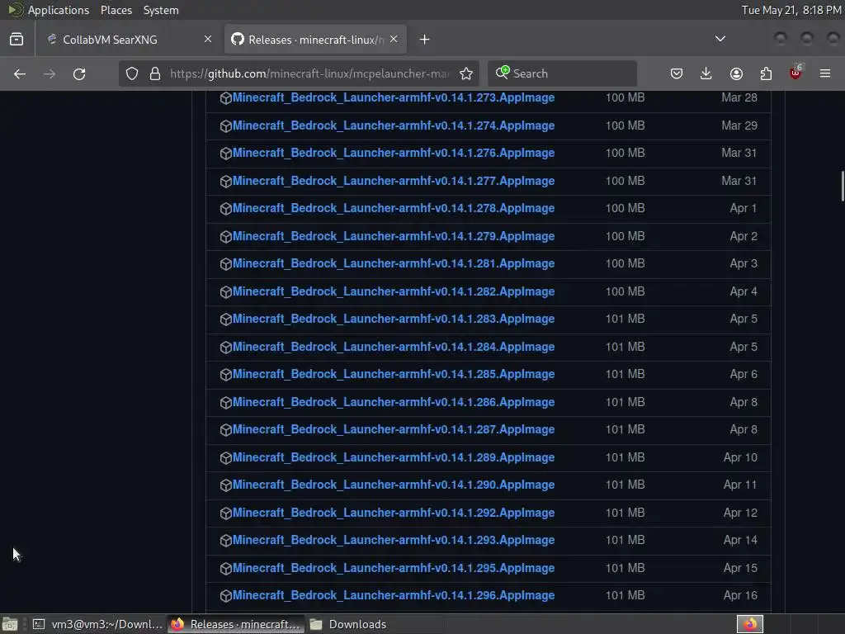
Task: Switch to the CollabVM SearXNG tab
Action: coord(130,40)
